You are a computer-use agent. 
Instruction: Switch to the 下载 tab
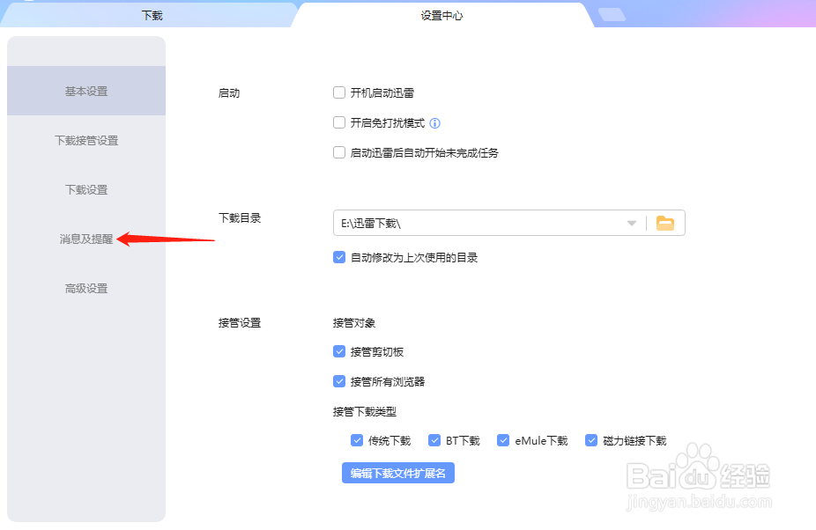coord(152,15)
